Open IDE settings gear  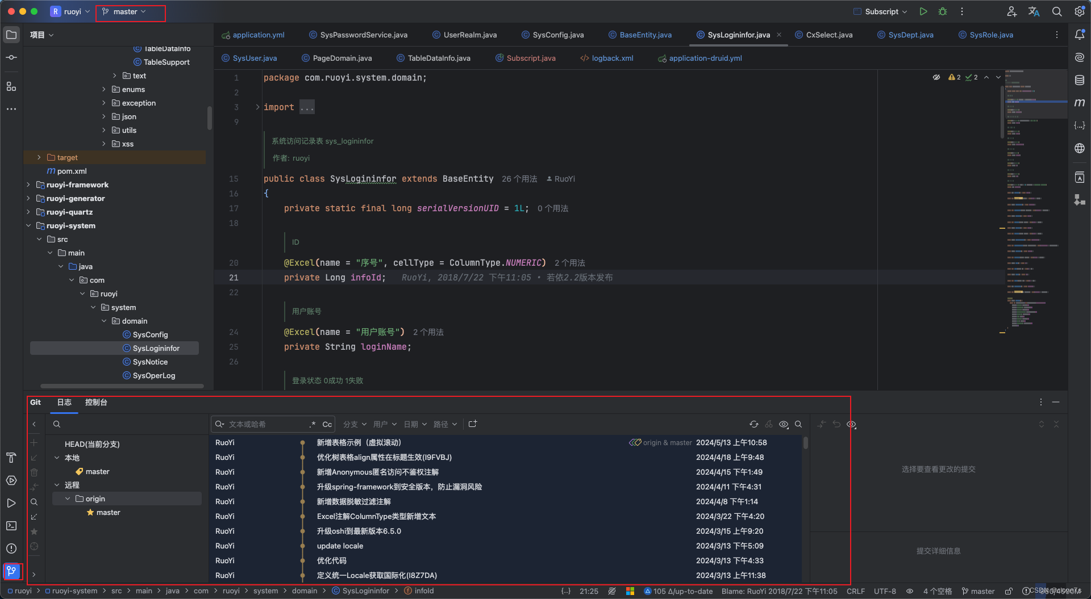pyautogui.click(x=1079, y=11)
